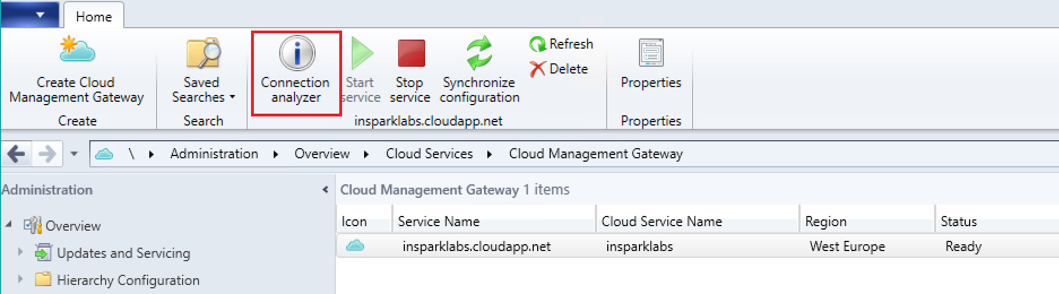Click Cloud Services in the breadcrumb

point(429,154)
